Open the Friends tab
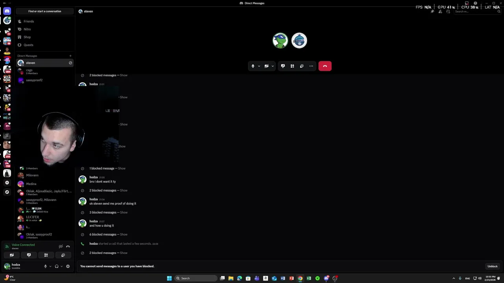Screen dimensions: 504x283 (x=44, y=21)
